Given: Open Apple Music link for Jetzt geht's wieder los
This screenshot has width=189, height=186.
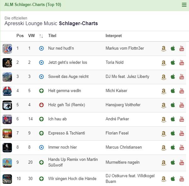Looking at the screenshot, I should (x=173, y=63).
